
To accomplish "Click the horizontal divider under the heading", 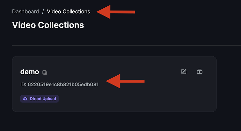I will coord(126,45).
